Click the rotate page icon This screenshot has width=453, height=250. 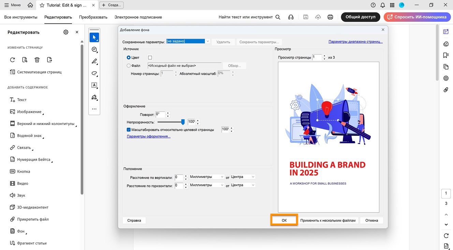click(x=13, y=60)
